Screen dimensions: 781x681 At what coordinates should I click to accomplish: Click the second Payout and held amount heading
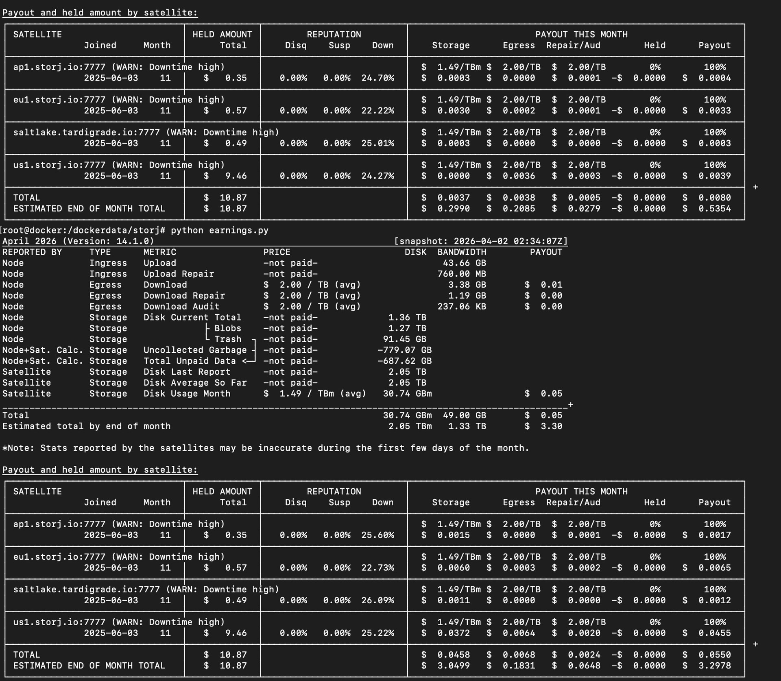point(100,469)
